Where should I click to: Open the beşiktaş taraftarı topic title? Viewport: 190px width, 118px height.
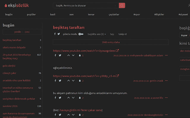point(69,27)
